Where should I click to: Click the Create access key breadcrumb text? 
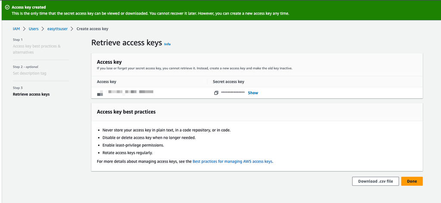(93, 29)
